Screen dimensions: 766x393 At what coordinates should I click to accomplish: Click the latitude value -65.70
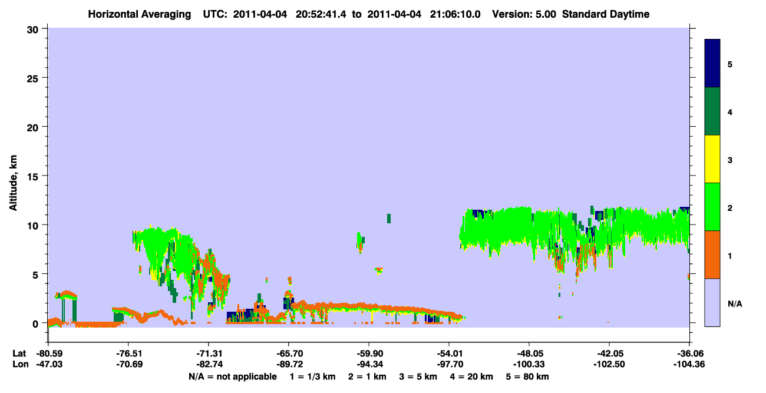coord(289,354)
